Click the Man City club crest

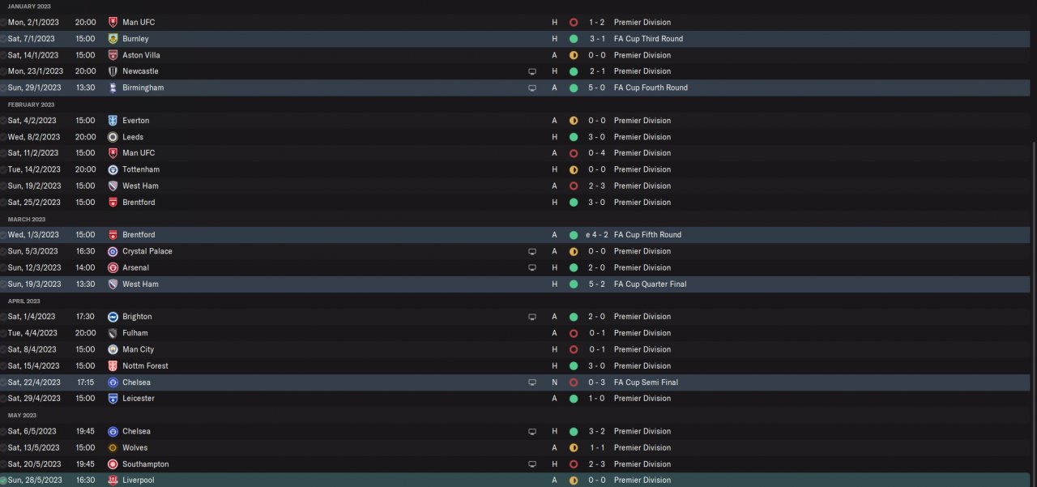[x=113, y=349]
